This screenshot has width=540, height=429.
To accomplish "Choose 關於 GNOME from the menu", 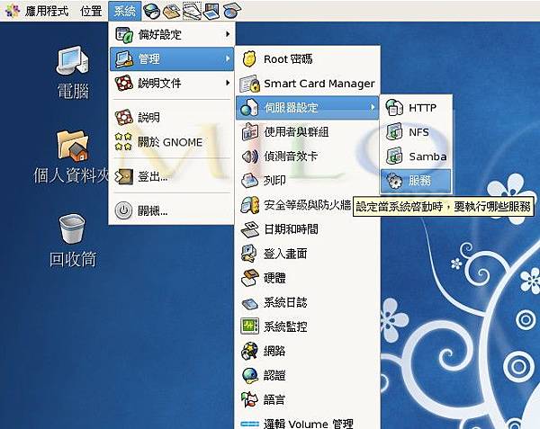I will pyautogui.click(x=172, y=142).
